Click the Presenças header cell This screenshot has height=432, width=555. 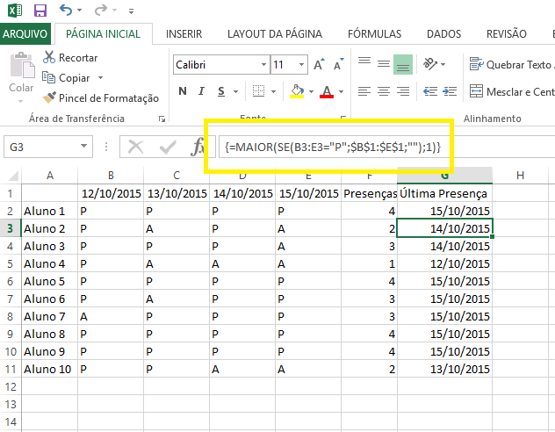coord(369,193)
